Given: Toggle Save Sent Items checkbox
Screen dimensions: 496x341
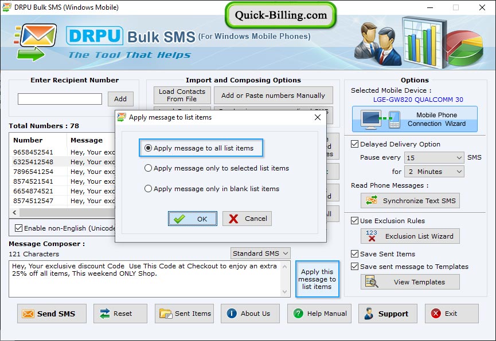Looking at the screenshot, I should click(354, 254).
